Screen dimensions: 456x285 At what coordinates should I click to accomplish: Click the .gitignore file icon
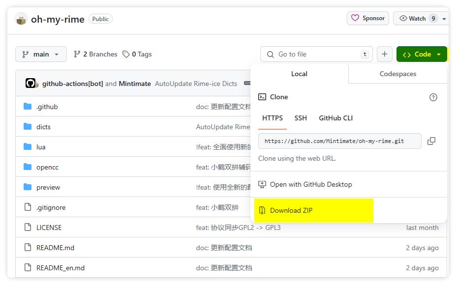28,207
